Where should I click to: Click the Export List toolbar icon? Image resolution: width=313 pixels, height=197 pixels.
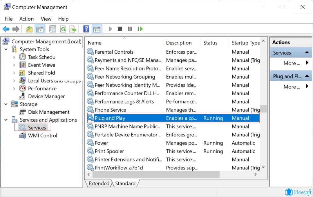tap(73, 29)
